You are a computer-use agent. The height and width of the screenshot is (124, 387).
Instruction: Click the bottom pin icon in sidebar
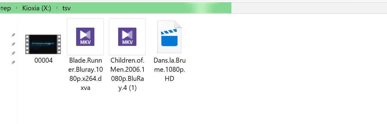click(13, 63)
